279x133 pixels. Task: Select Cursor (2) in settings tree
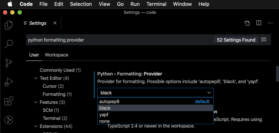[53, 86]
